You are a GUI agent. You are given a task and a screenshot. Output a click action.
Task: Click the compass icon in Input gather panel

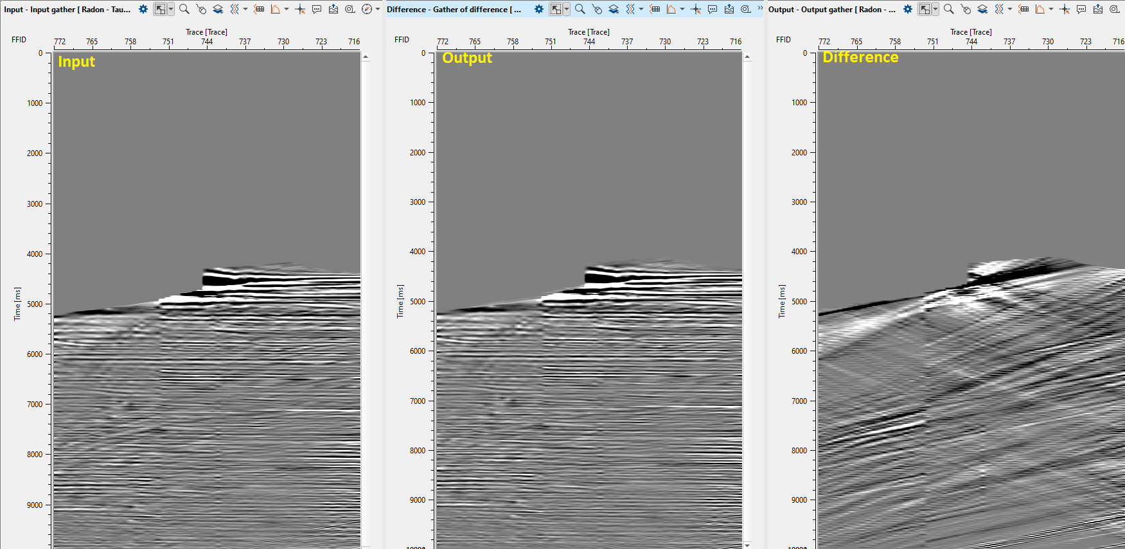point(367,9)
